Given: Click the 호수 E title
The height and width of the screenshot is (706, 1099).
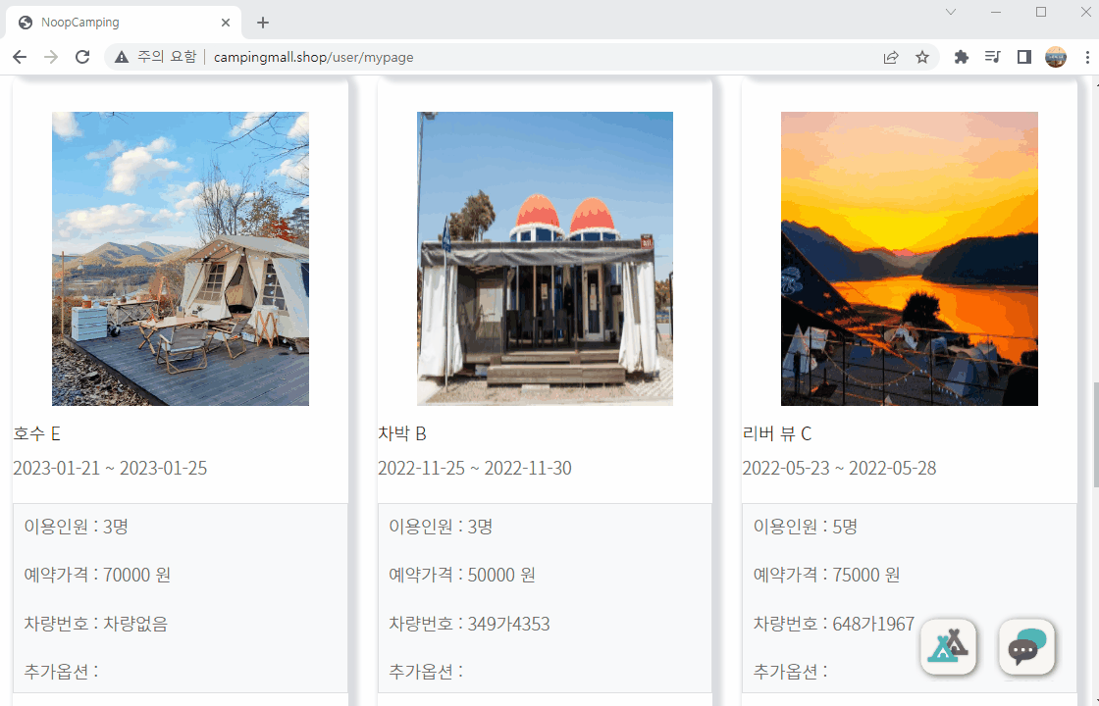Looking at the screenshot, I should tap(36, 433).
